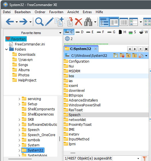Go to root folder icon in address bar
This screenshot has width=151, height=161.
tap(135, 55)
